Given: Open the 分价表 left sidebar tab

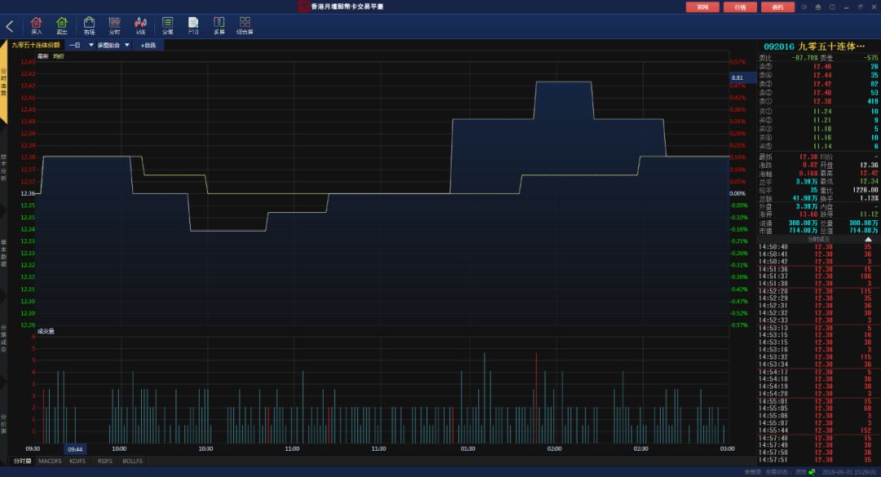Looking at the screenshot, I should [x=3, y=424].
